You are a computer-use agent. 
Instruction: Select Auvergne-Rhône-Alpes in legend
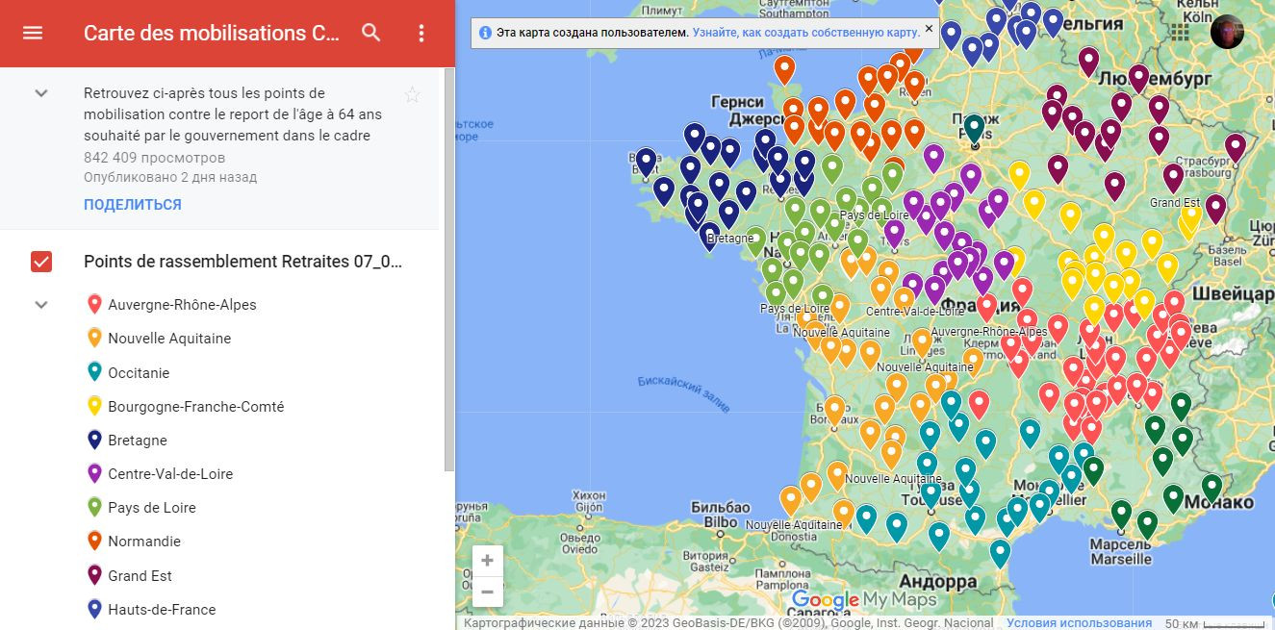coord(182,305)
